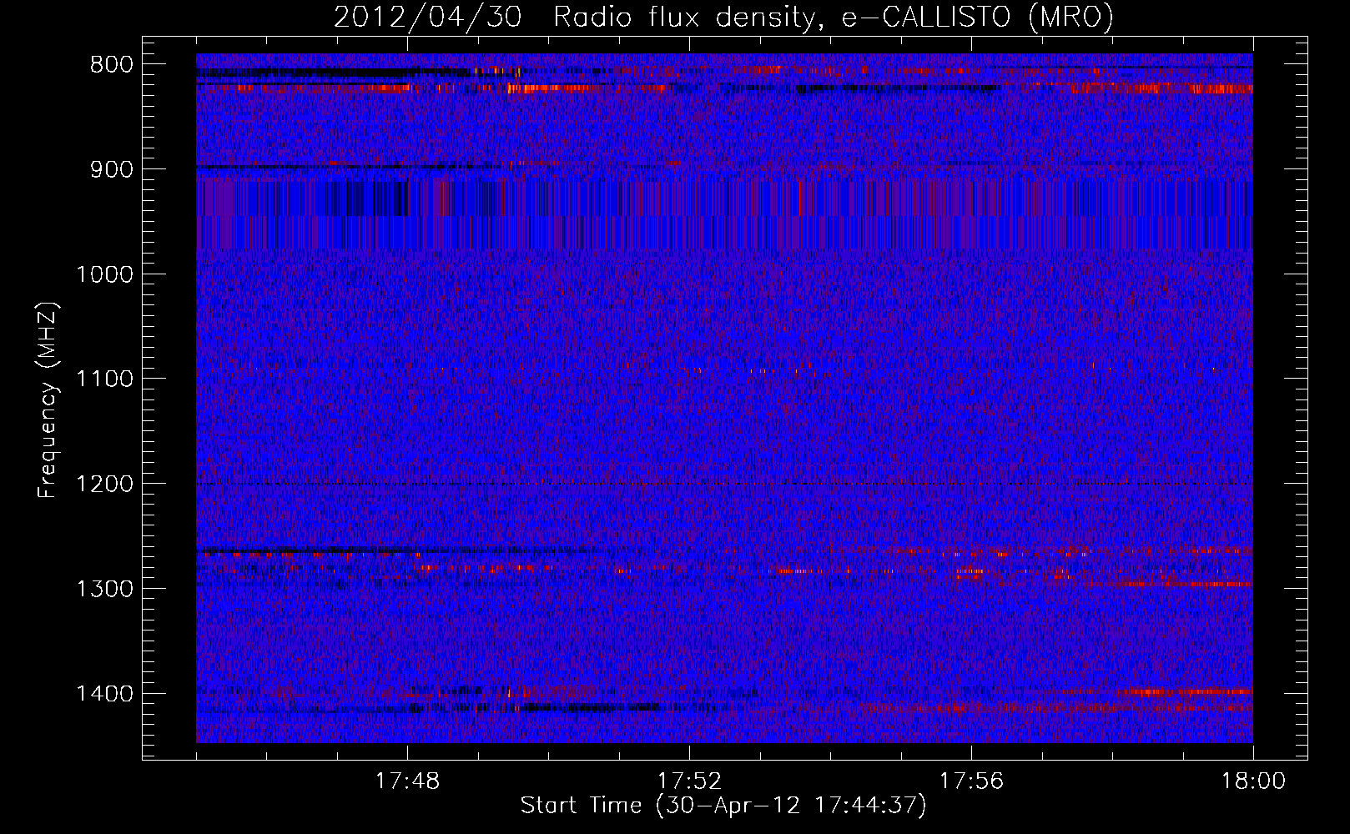Click the 'Frequency (MHZ)' axis label
The height and width of the screenshot is (834, 1350).
click(x=48, y=400)
